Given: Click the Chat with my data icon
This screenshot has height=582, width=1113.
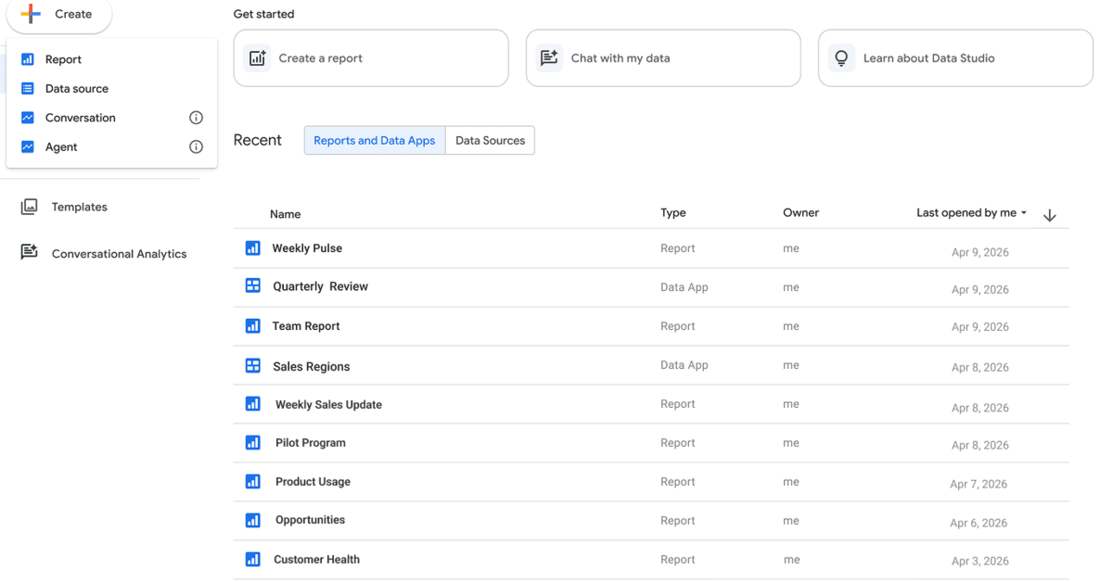Looking at the screenshot, I should tap(549, 57).
